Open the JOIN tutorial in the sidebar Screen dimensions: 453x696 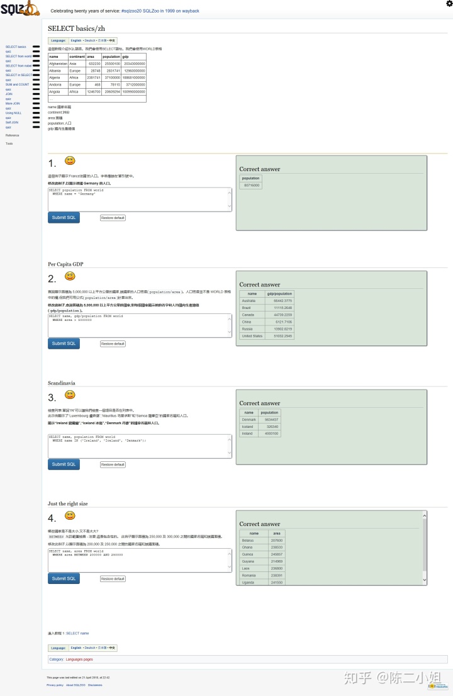(9, 94)
